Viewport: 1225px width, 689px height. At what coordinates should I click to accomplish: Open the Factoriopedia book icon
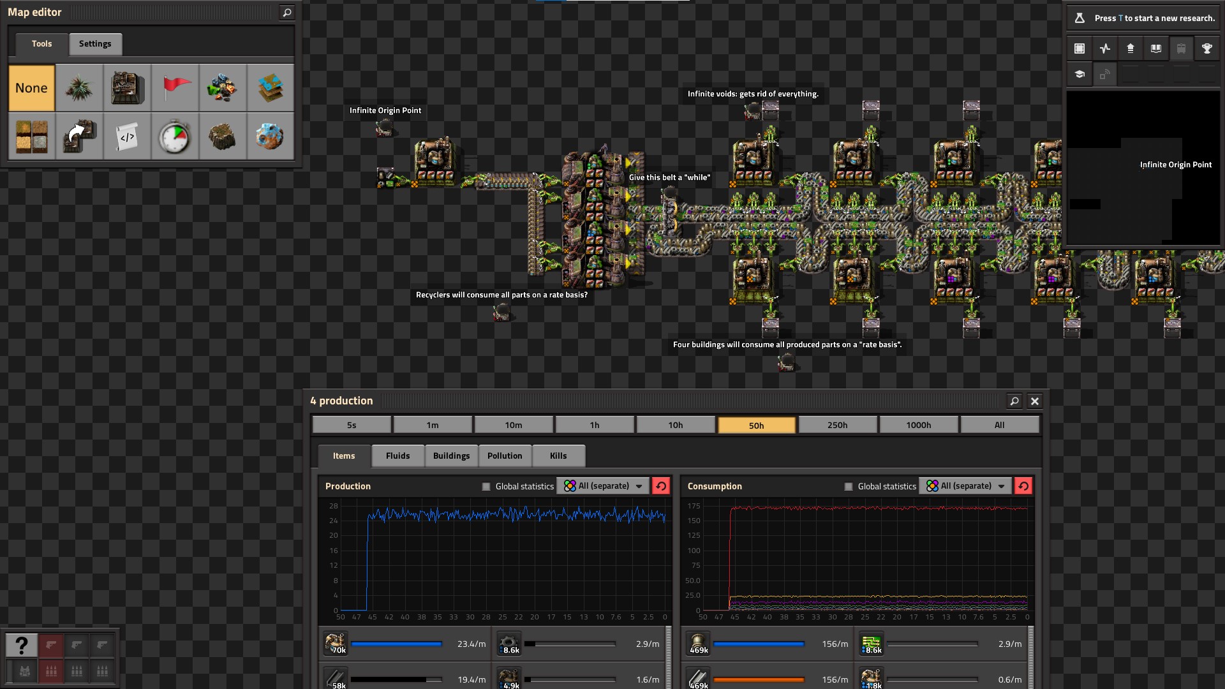point(1156,48)
